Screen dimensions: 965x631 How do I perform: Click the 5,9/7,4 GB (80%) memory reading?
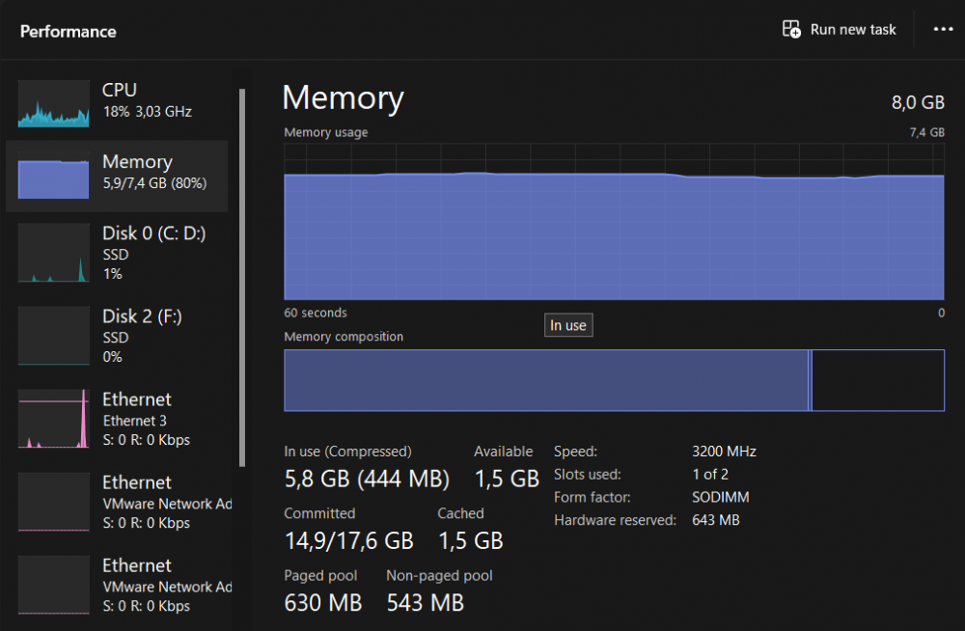coord(154,183)
